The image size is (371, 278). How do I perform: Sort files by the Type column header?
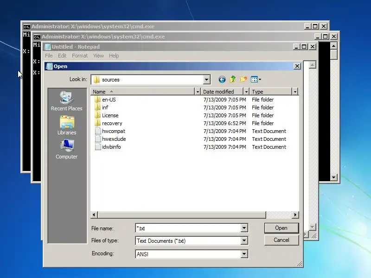coord(271,91)
